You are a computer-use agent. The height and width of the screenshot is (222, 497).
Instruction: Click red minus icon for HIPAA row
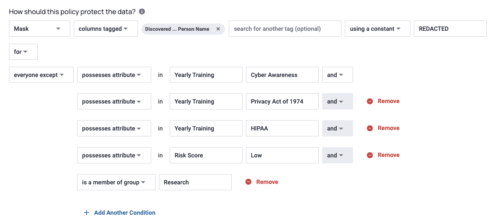click(x=370, y=128)
